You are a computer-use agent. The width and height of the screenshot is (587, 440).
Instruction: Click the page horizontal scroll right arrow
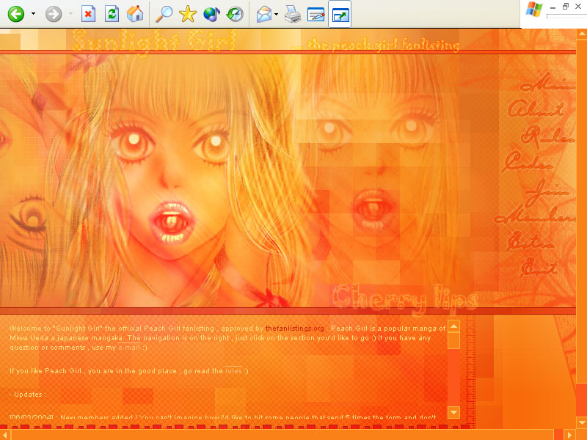pyautogui.click(x=570, y=435)
